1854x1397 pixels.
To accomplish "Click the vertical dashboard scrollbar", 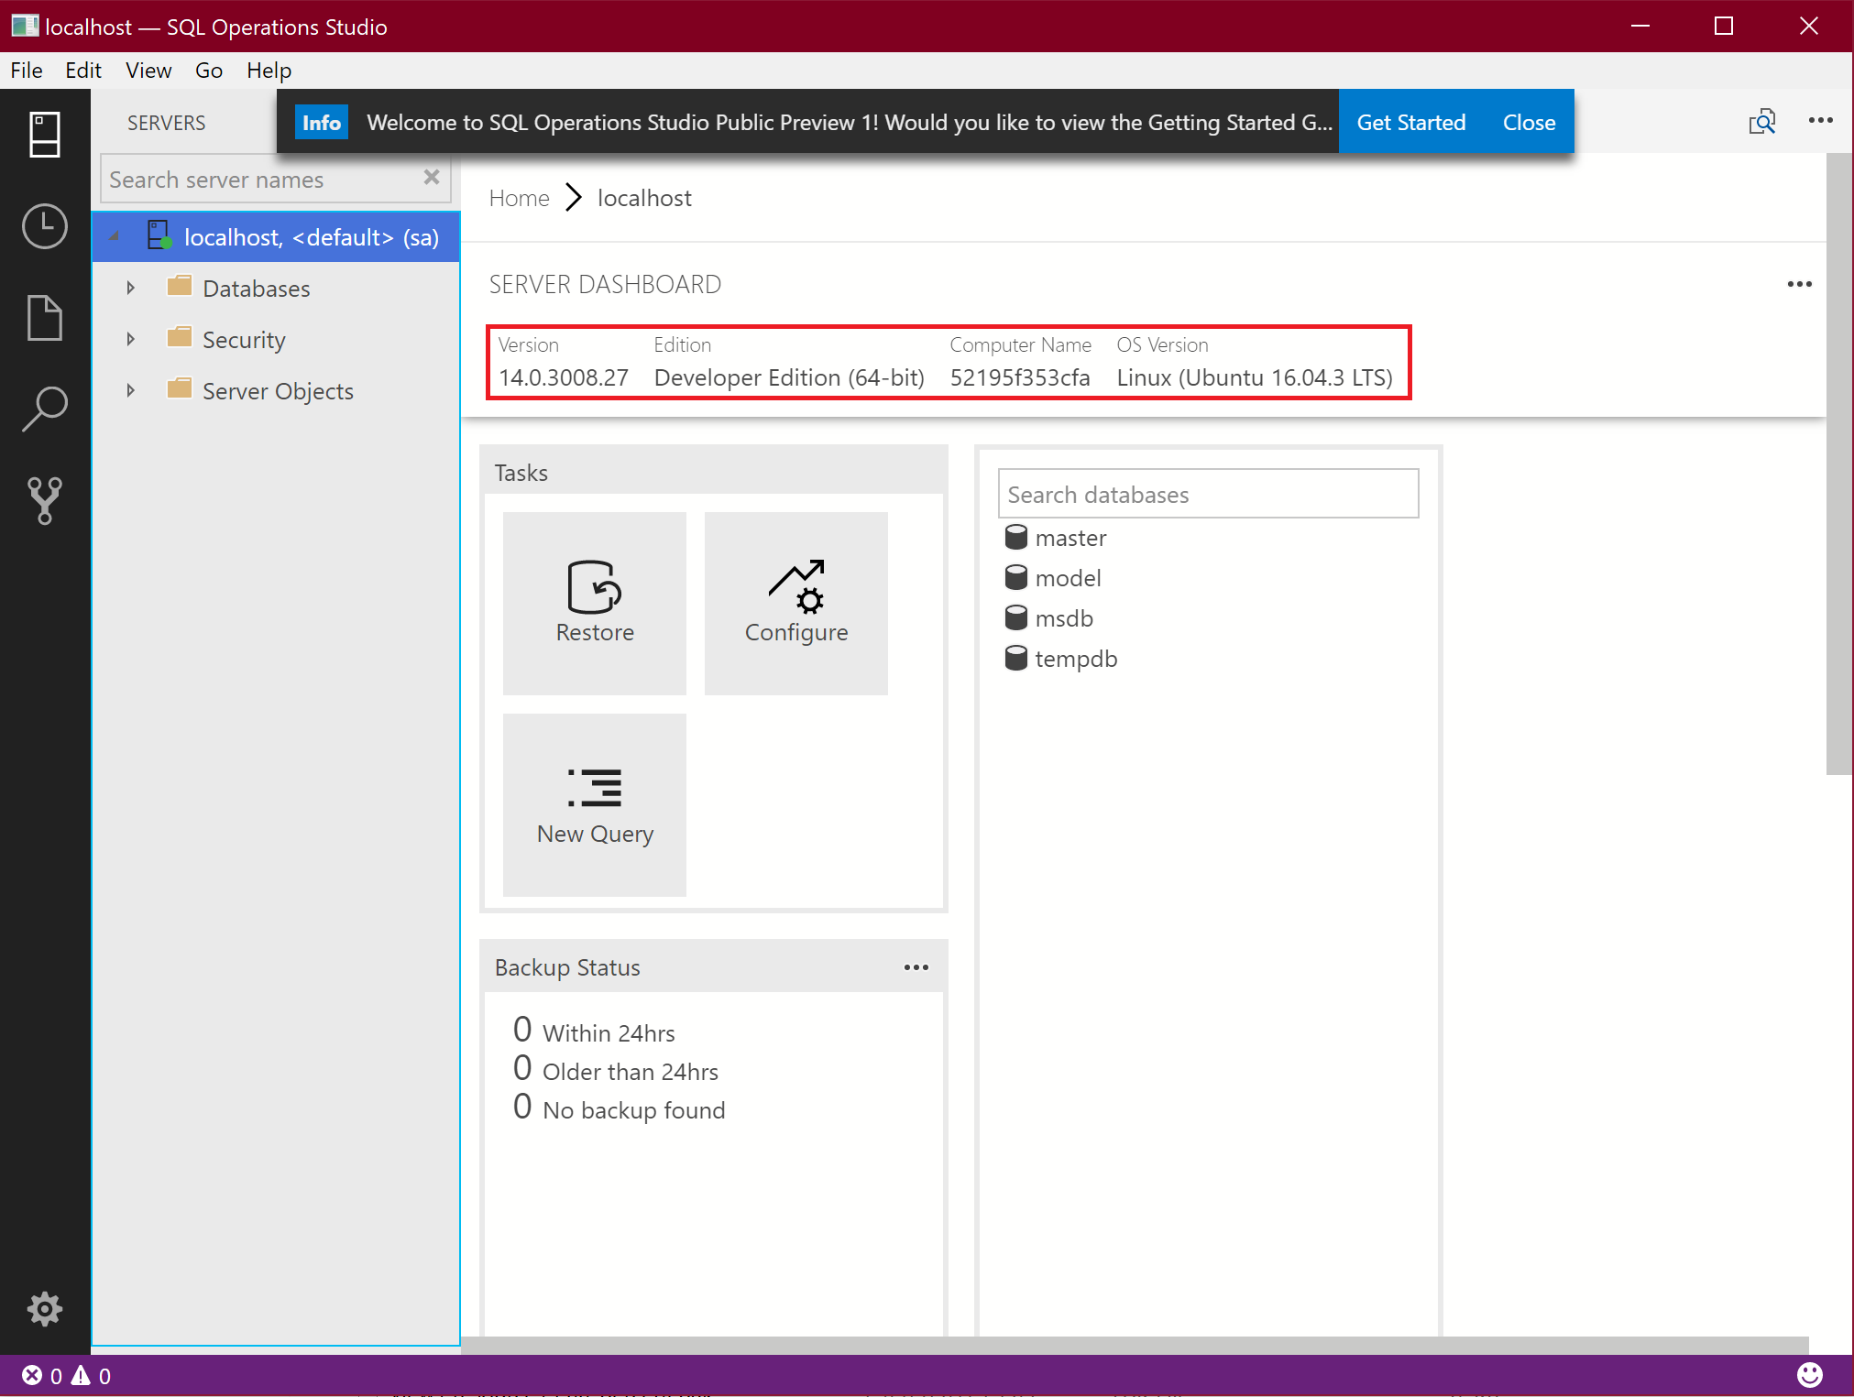I will pos(1839,464).
